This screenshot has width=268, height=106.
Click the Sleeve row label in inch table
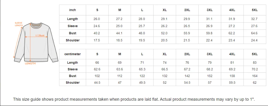point(72,26)
